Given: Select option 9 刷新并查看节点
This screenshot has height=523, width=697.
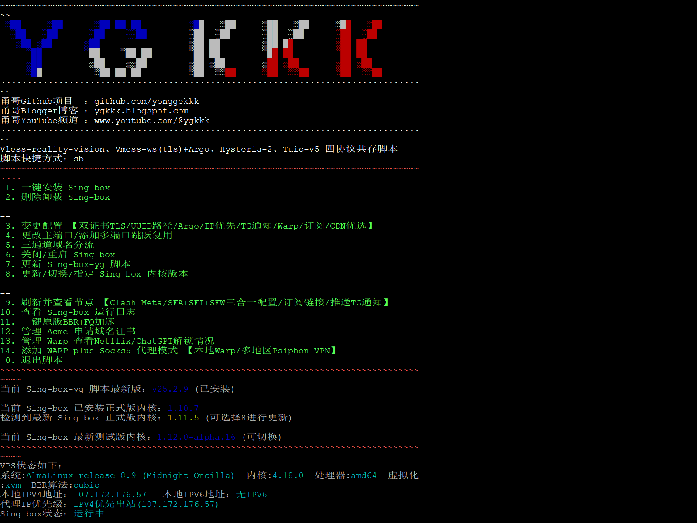Looking at the screenshot, I should 57,303.
